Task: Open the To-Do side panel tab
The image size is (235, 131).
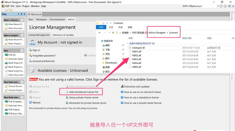Action: pyautogui.click(x=232, y=76)
